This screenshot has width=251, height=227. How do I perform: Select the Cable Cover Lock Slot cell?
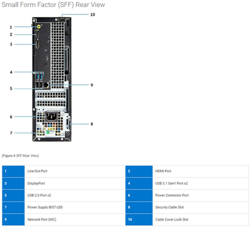pos(201,219)
